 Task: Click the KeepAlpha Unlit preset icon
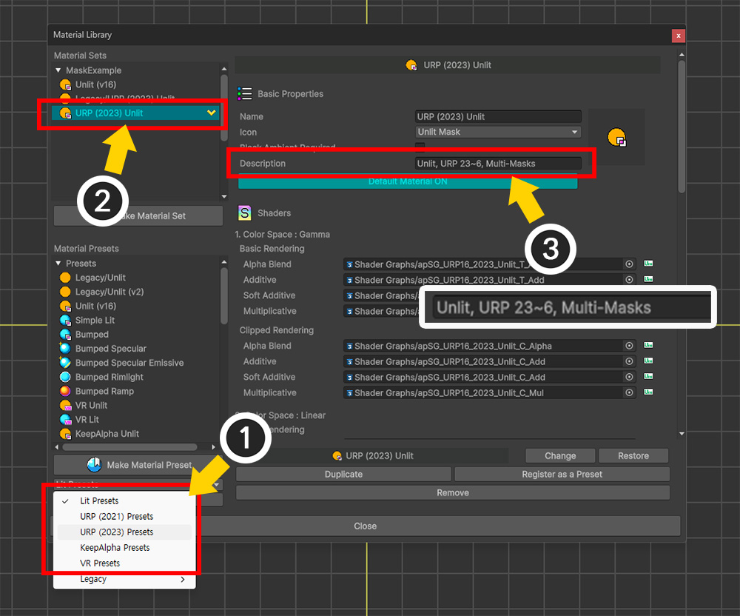(x=65, y=434)
